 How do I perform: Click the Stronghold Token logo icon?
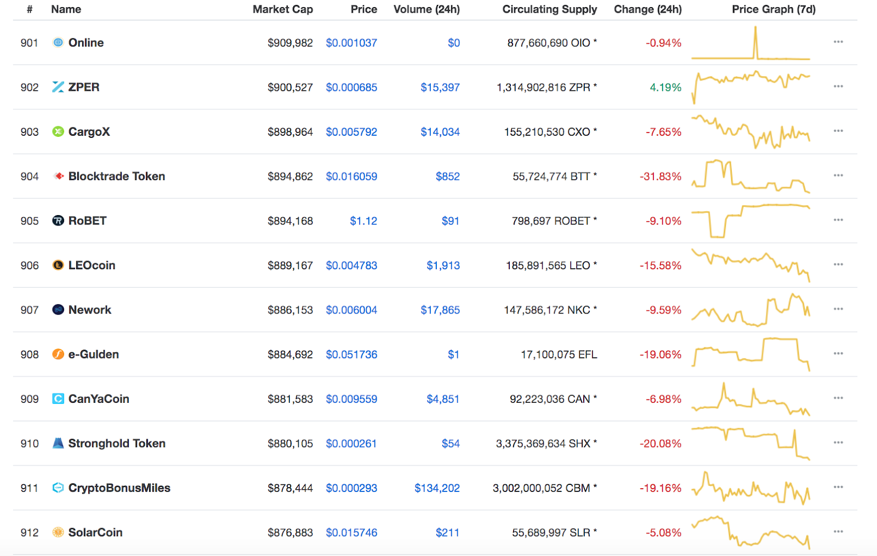[58, 443]
